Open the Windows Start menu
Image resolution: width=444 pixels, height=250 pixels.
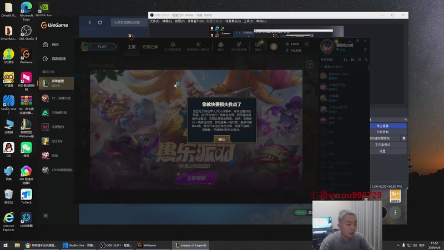[x=6, y=246]
